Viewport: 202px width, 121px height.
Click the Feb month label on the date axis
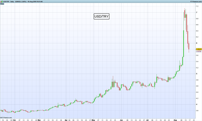pos(14,120)
